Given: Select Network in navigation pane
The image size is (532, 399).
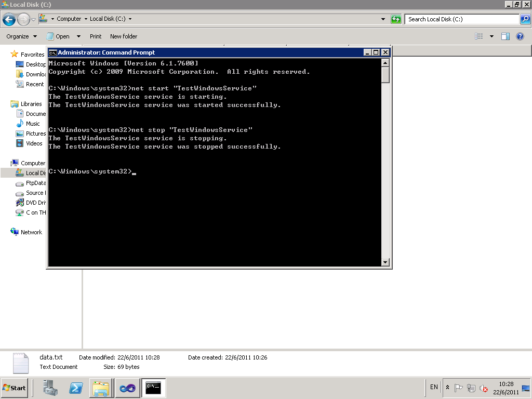Looking at the screenshot, I should (26, 232).
